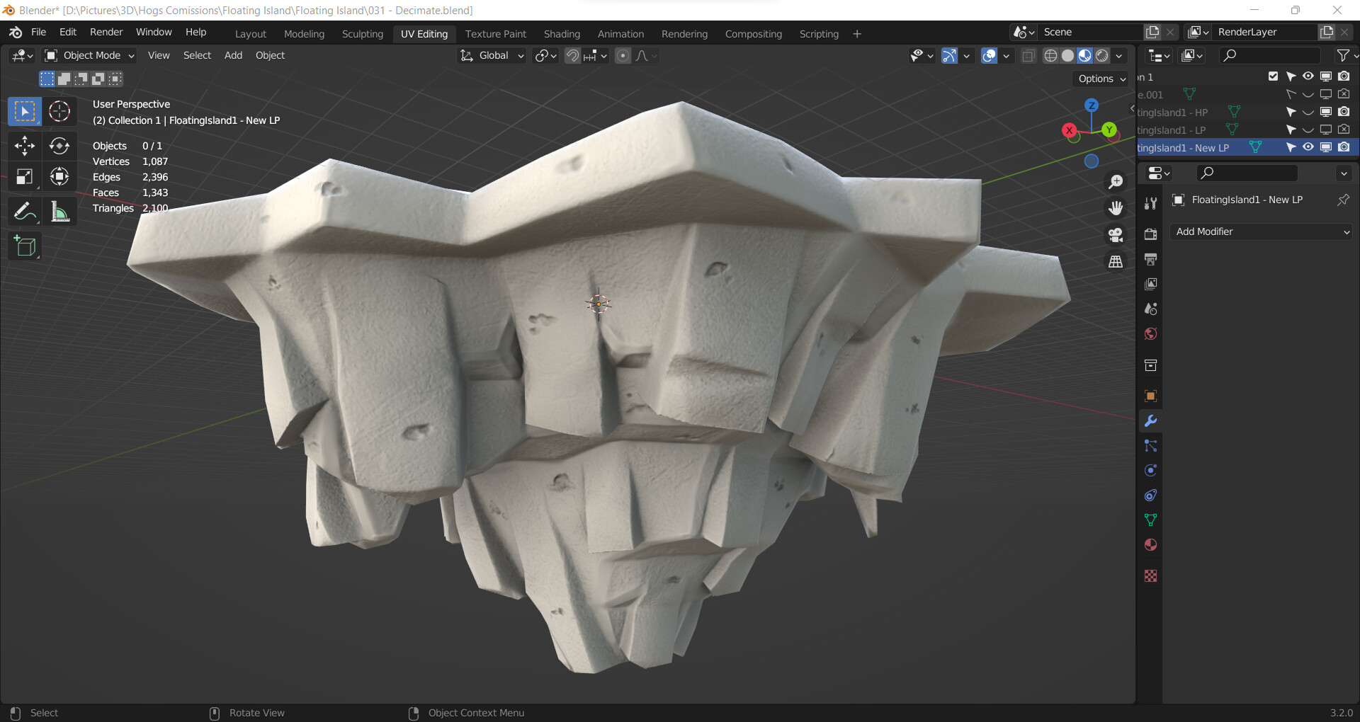Toggle snapping magnet on
The width and height of the screenshot is (1360, 722).
572,55
